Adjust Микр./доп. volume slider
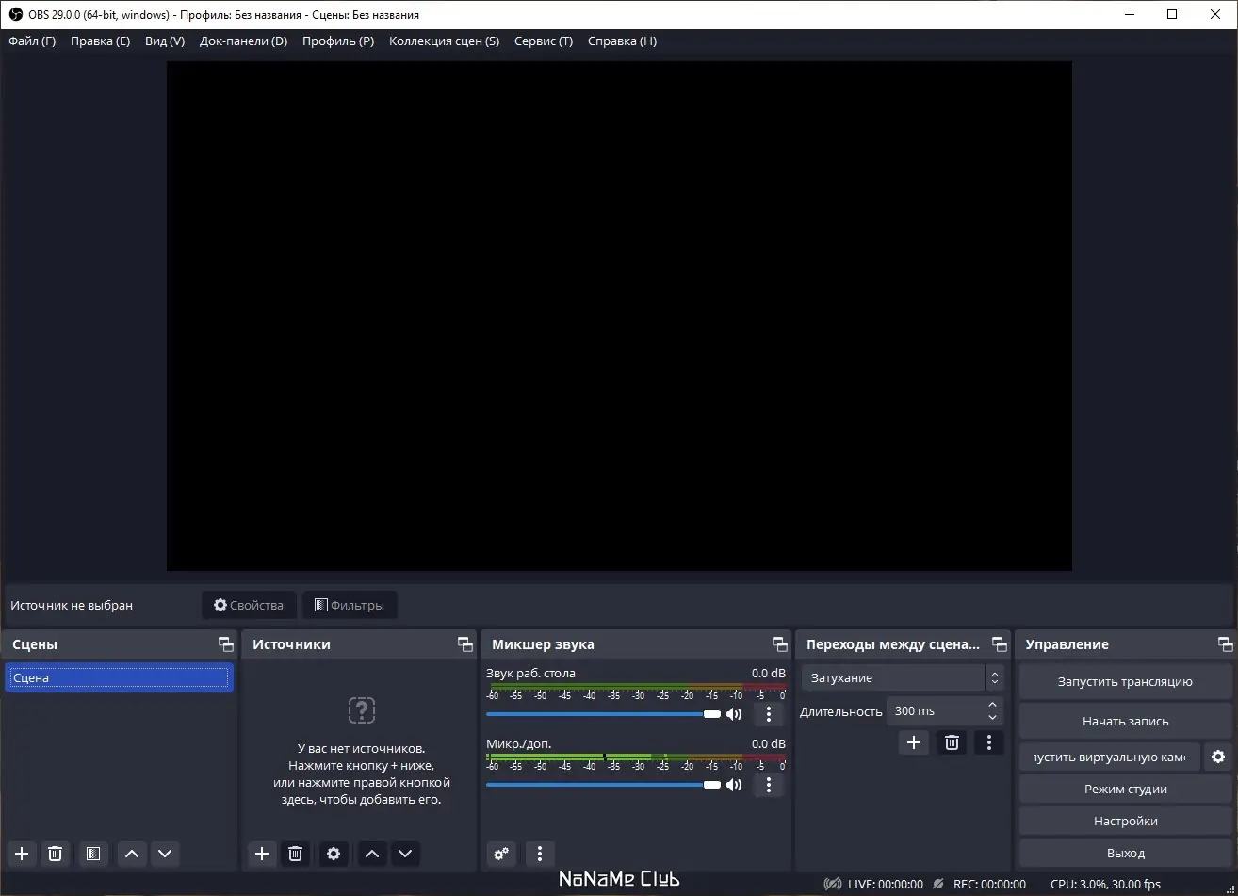Viewport: 1238px width, 896px height. click(x=603, y=785)
